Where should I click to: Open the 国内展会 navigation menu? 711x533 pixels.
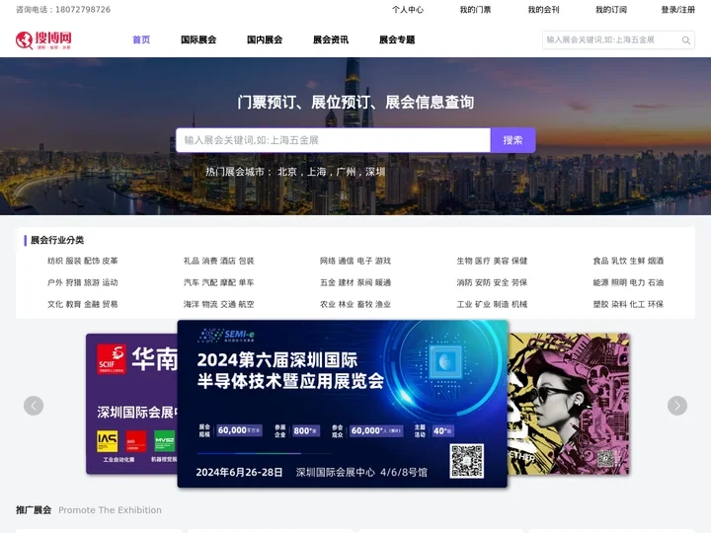tap(265, 39)
